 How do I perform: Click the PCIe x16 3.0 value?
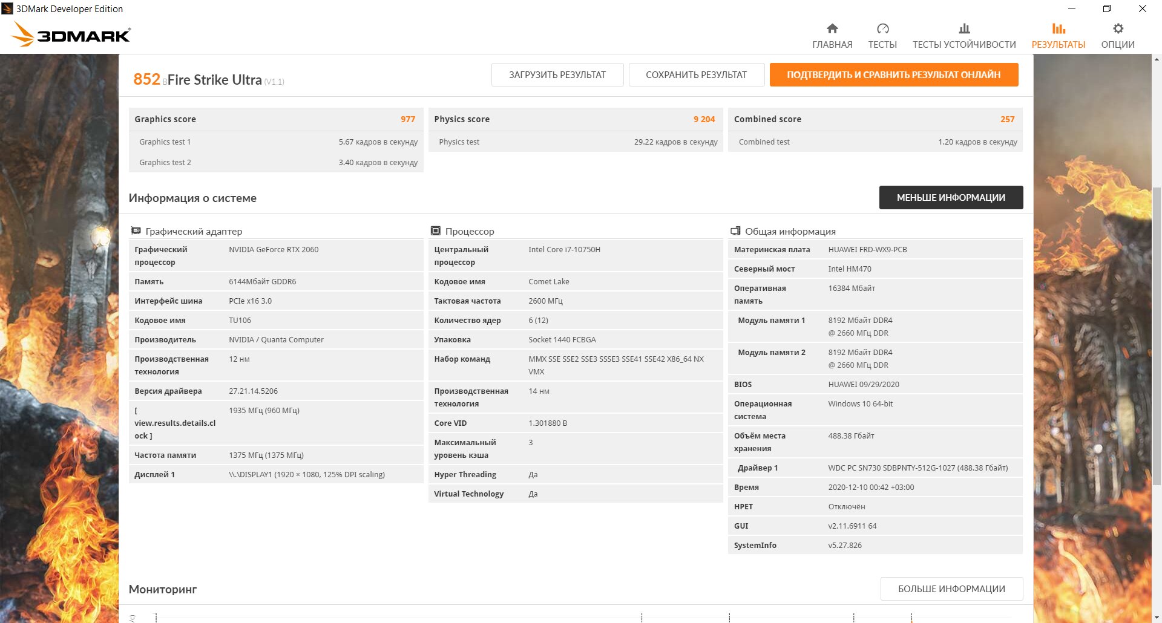250,301
